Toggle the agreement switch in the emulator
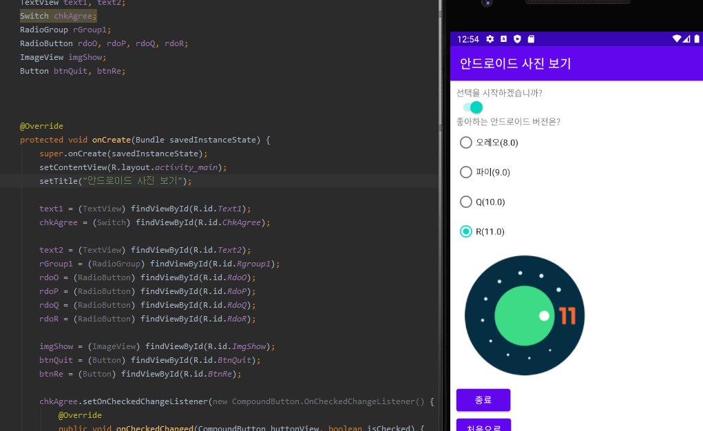Viewport: 703px width, 431px height. click(473, 107)
